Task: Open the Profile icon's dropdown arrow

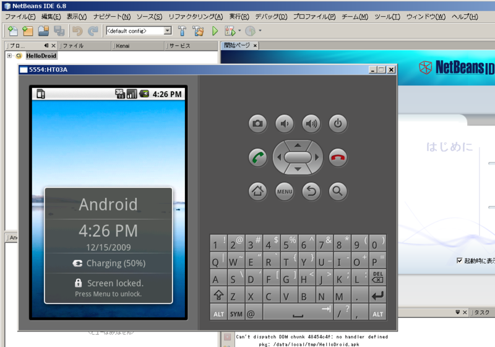Action: (260, 30)
